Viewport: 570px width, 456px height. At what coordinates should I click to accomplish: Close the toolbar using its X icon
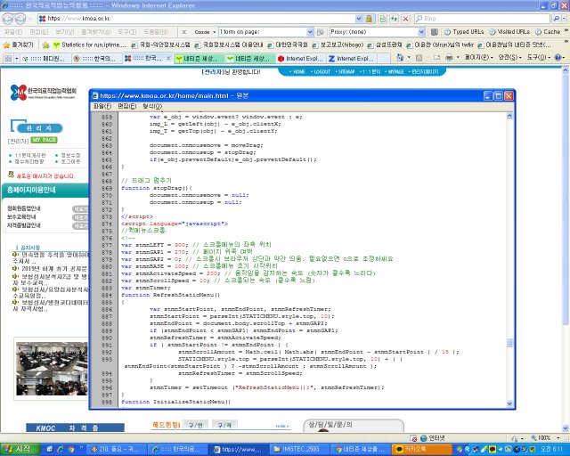tap(184, 32)
